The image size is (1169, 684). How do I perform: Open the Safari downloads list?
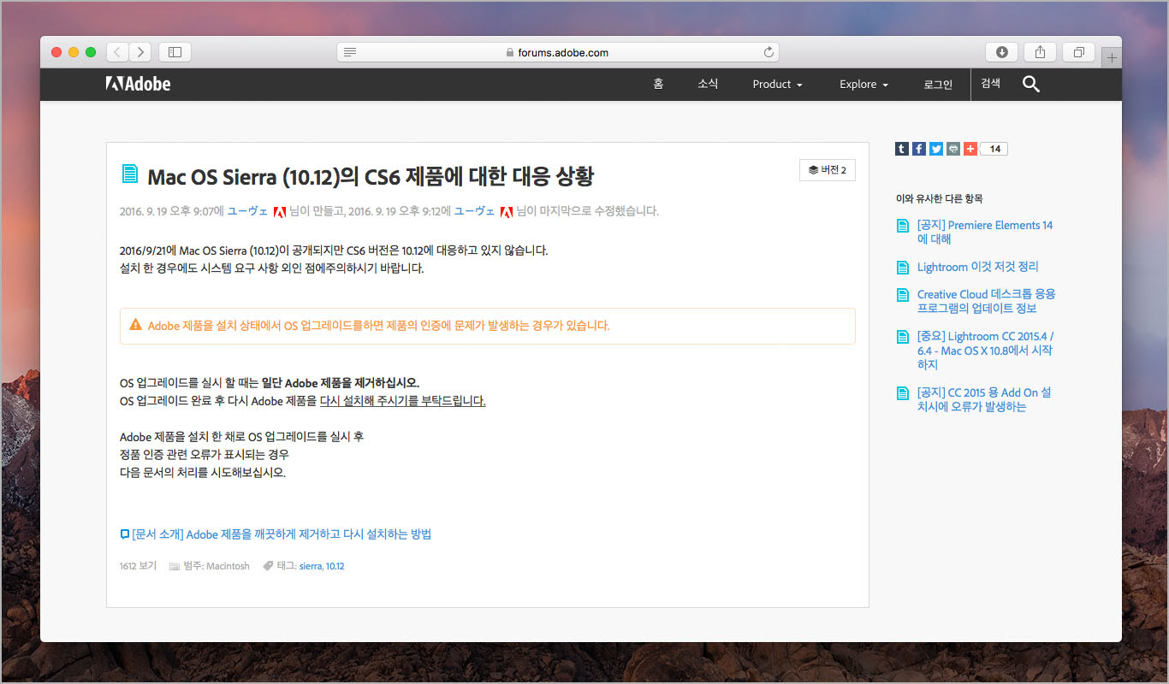tap(1002, 52)
